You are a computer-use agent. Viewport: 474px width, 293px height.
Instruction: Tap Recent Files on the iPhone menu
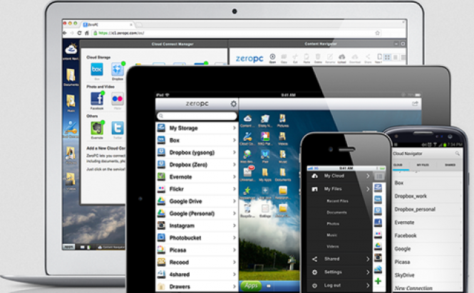(x=337, y=201)
